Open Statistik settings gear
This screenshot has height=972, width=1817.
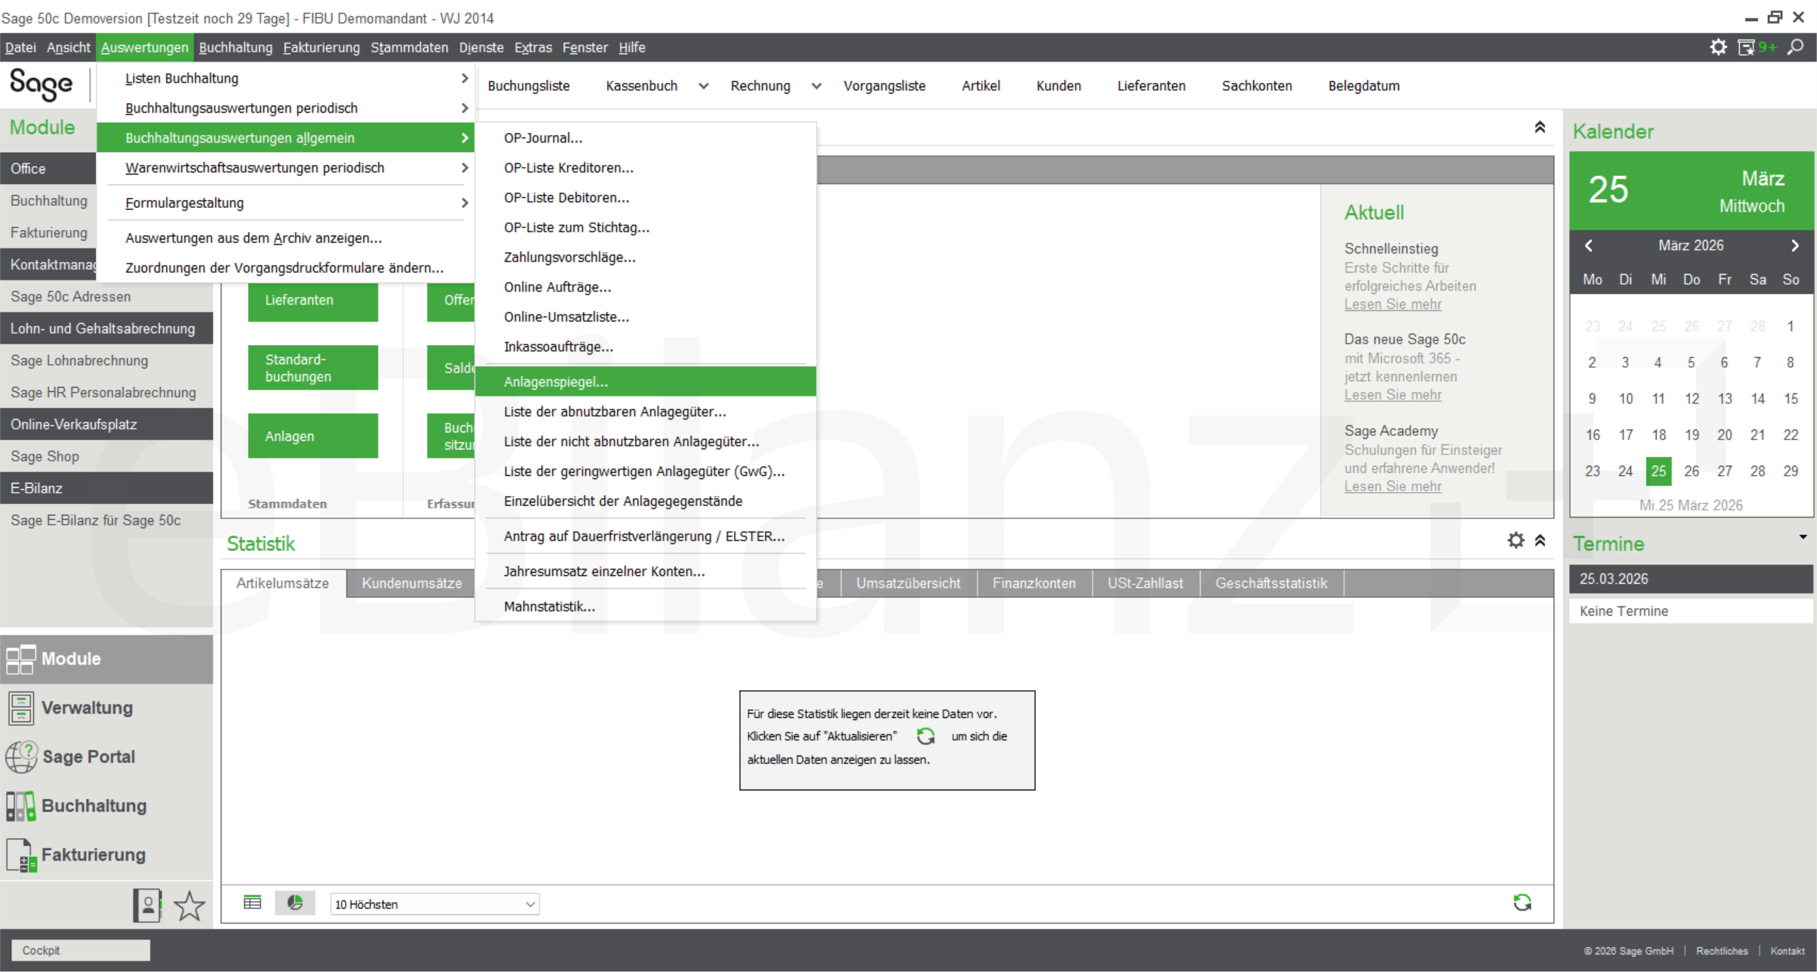click(1515, 540)
